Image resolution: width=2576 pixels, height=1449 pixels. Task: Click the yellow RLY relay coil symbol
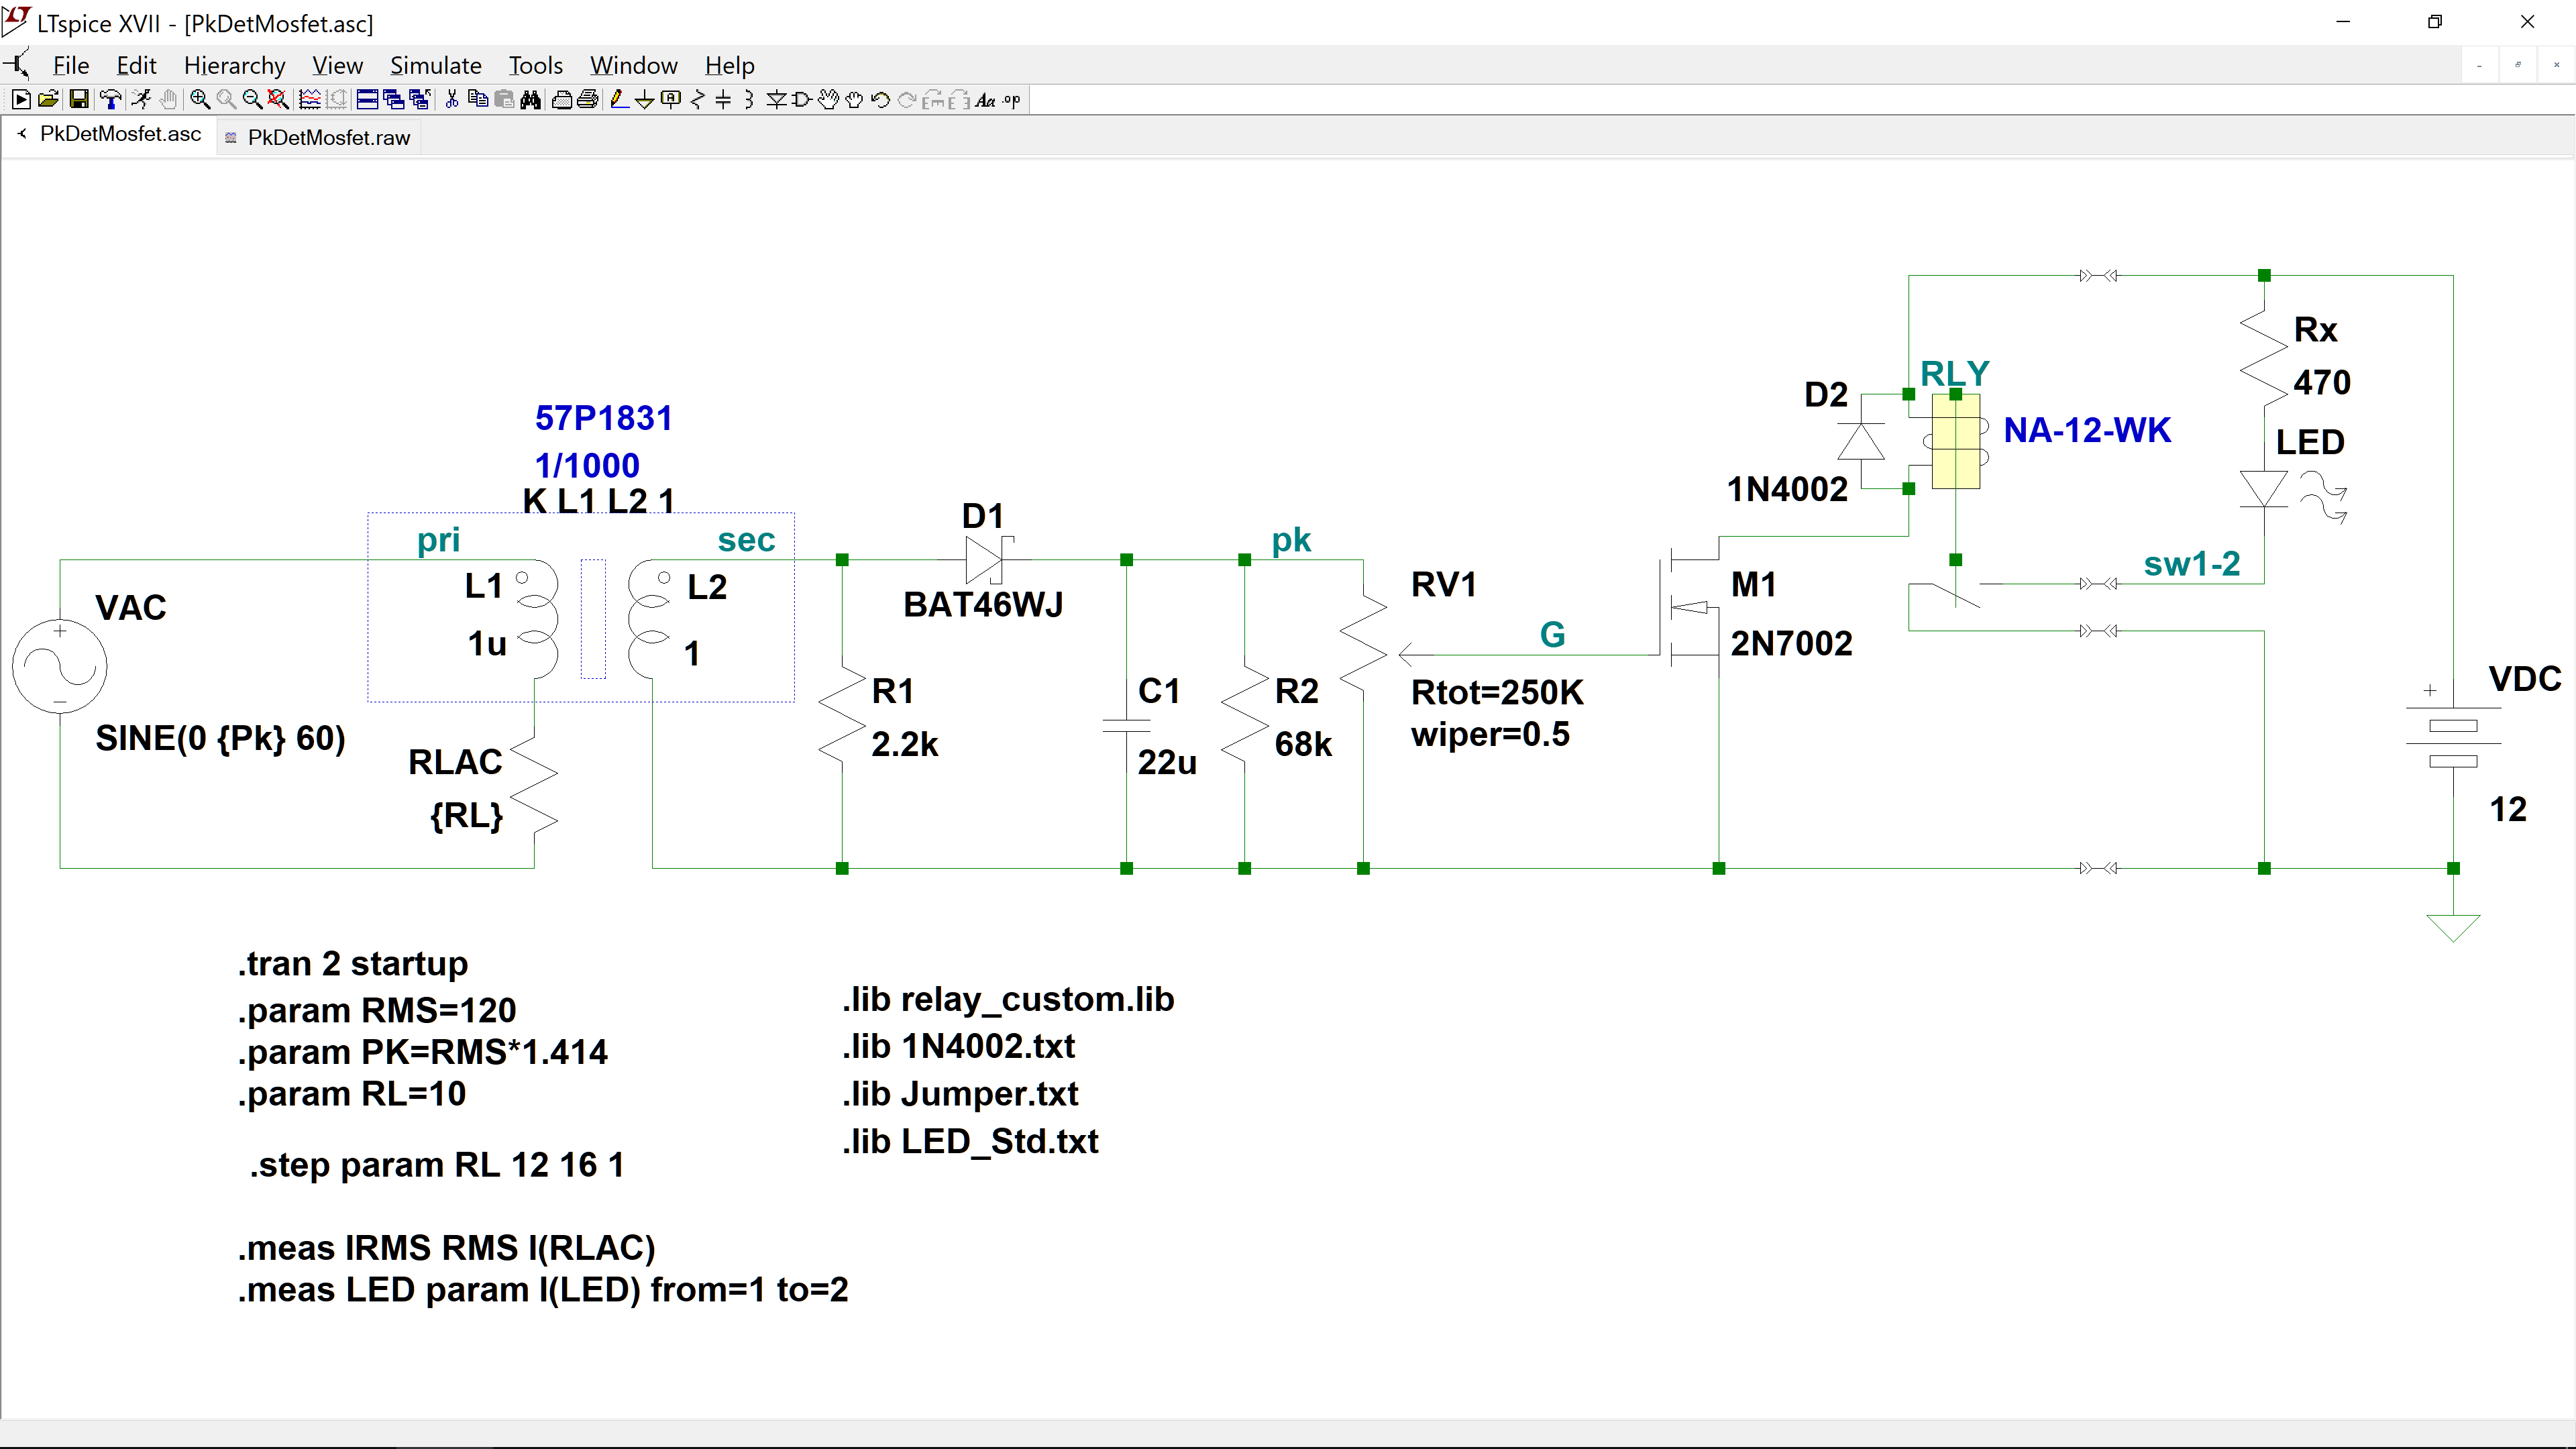(x=1955, y=440)
